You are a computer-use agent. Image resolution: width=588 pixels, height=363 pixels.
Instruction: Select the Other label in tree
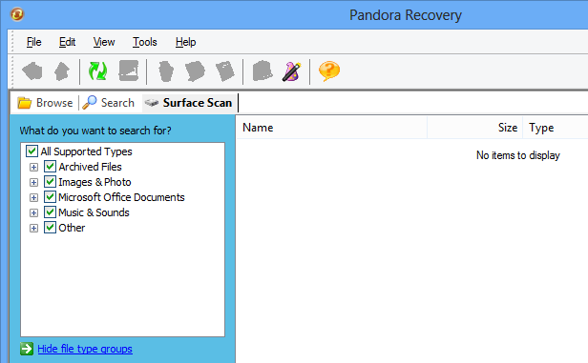(x=72, y=228)
